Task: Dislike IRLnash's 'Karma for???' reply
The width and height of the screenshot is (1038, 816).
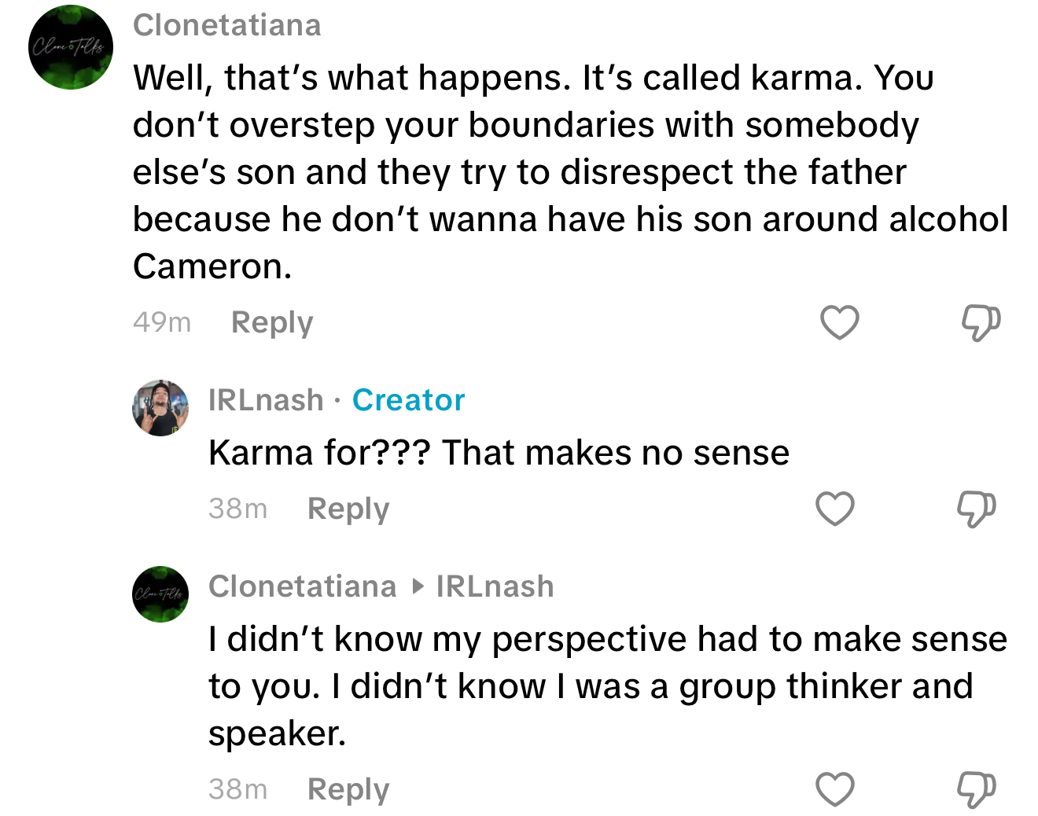Action: tap(976, 509)
